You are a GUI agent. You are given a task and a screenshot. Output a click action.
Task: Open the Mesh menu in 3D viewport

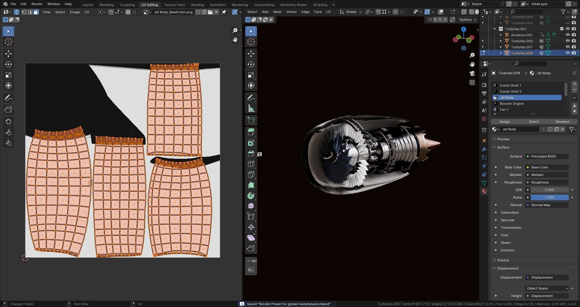point(277,12)
